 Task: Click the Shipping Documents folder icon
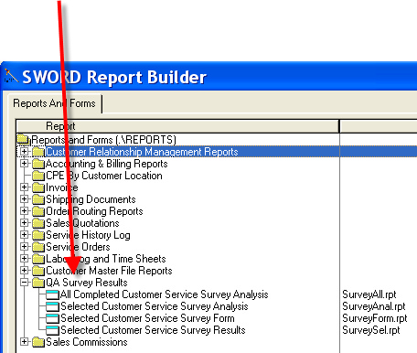(38, 199)
